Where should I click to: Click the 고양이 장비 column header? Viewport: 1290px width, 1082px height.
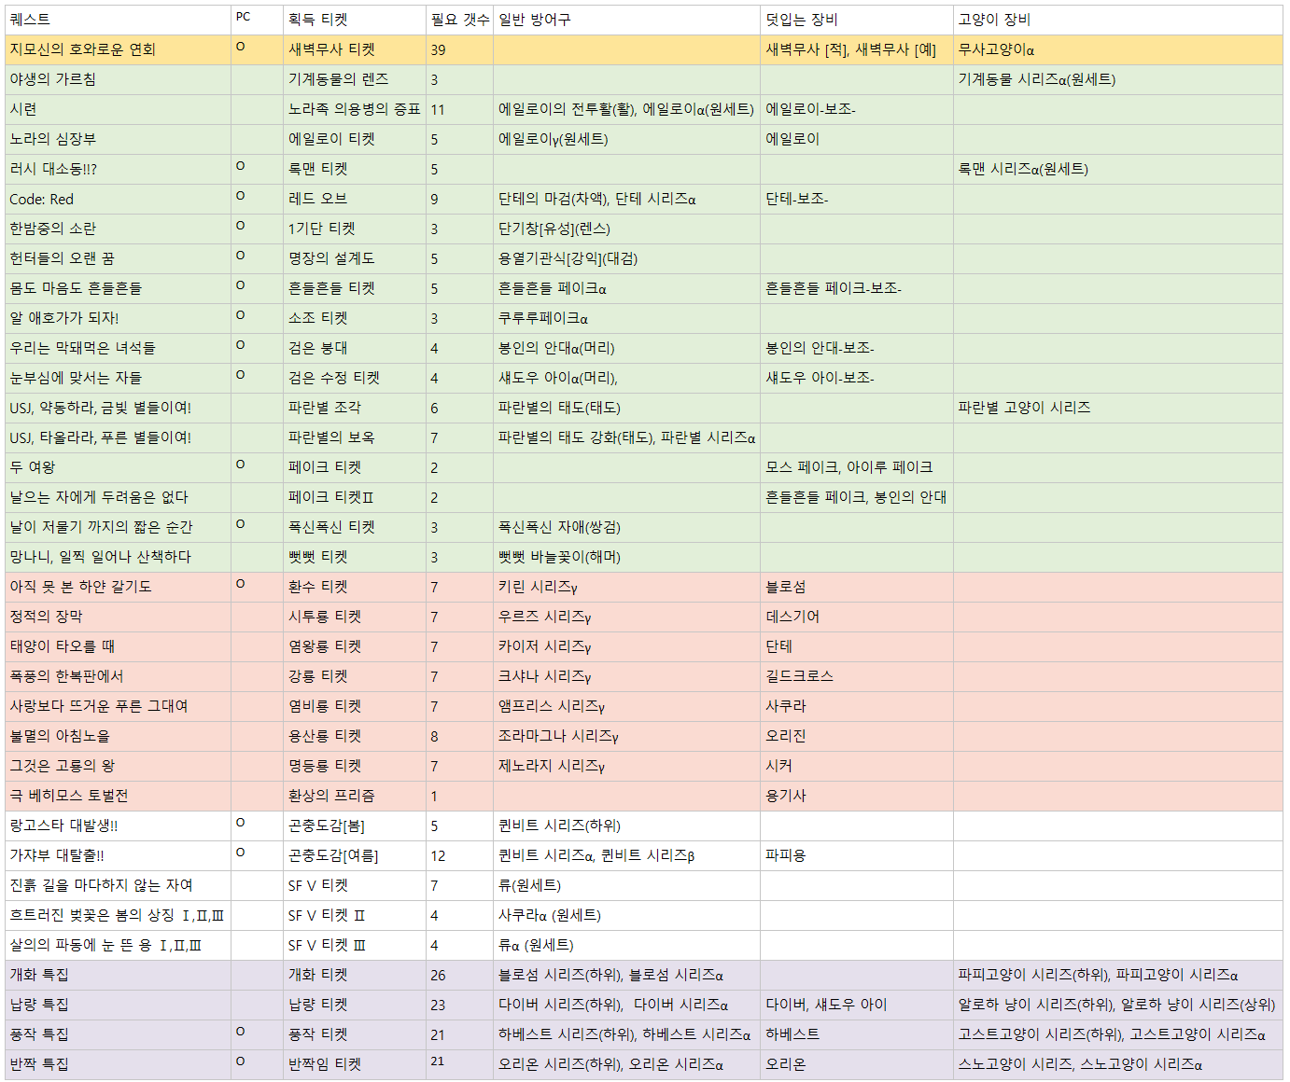click(994, 20)
